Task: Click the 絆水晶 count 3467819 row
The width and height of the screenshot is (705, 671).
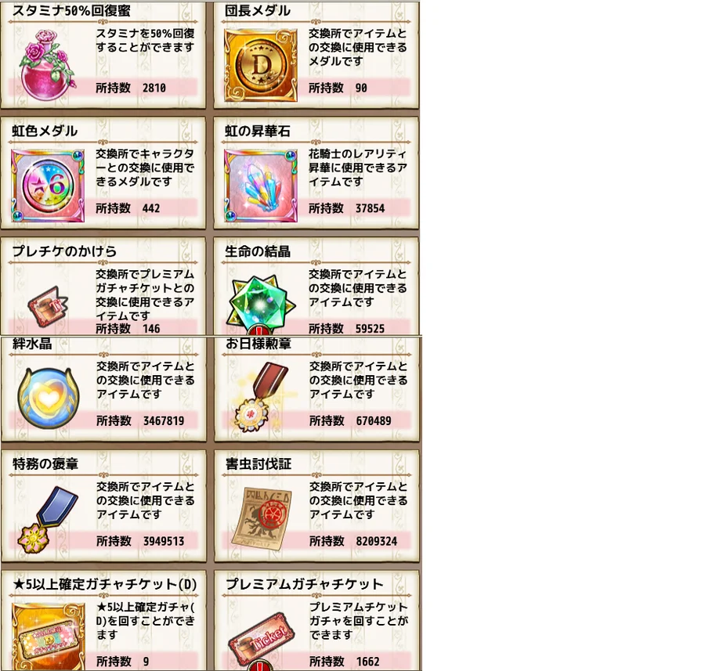Action: (x=103, y=420)
